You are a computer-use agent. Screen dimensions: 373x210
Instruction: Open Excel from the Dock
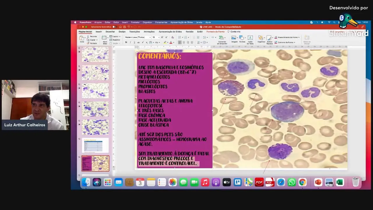click(340, 182)
